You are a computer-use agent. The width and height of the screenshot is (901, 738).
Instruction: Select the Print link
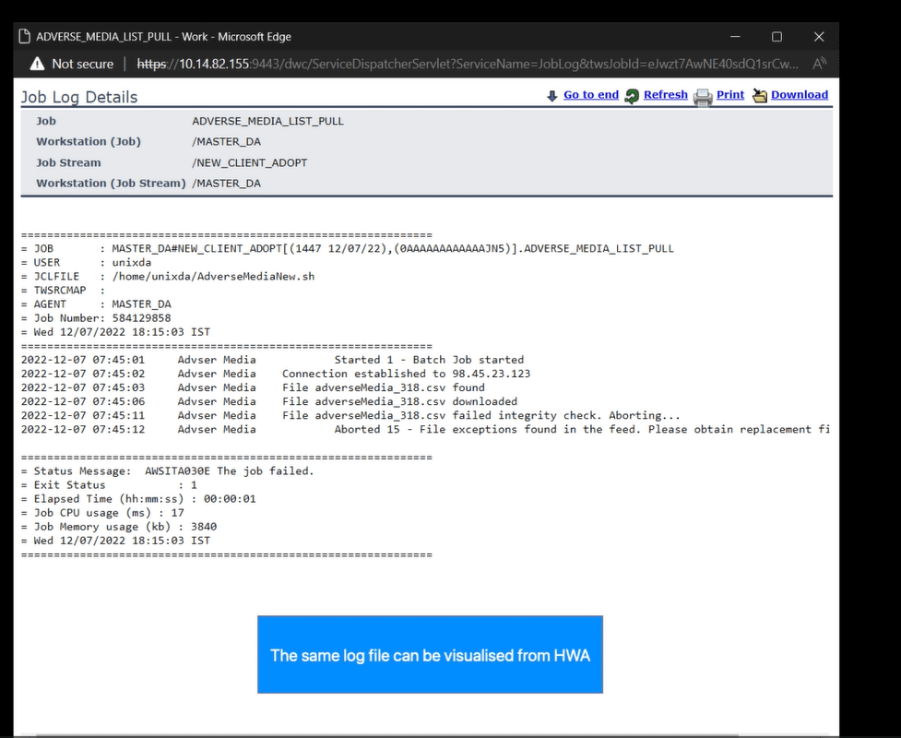tap(729, 95)
